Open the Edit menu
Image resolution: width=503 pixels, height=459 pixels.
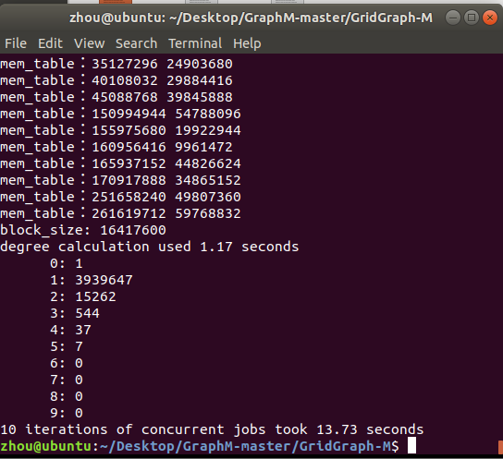pos(50,43)
